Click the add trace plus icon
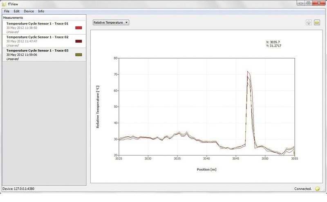Viewport: 327px width, 202px height. pyautogui.click(x=309, y=22)
